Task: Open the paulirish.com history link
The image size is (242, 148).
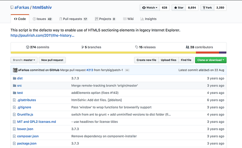Action: pos(42,35)
